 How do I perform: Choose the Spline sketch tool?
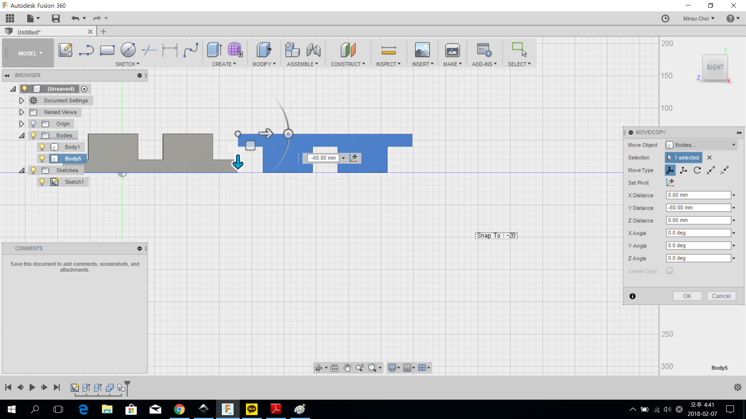point(191,50)
